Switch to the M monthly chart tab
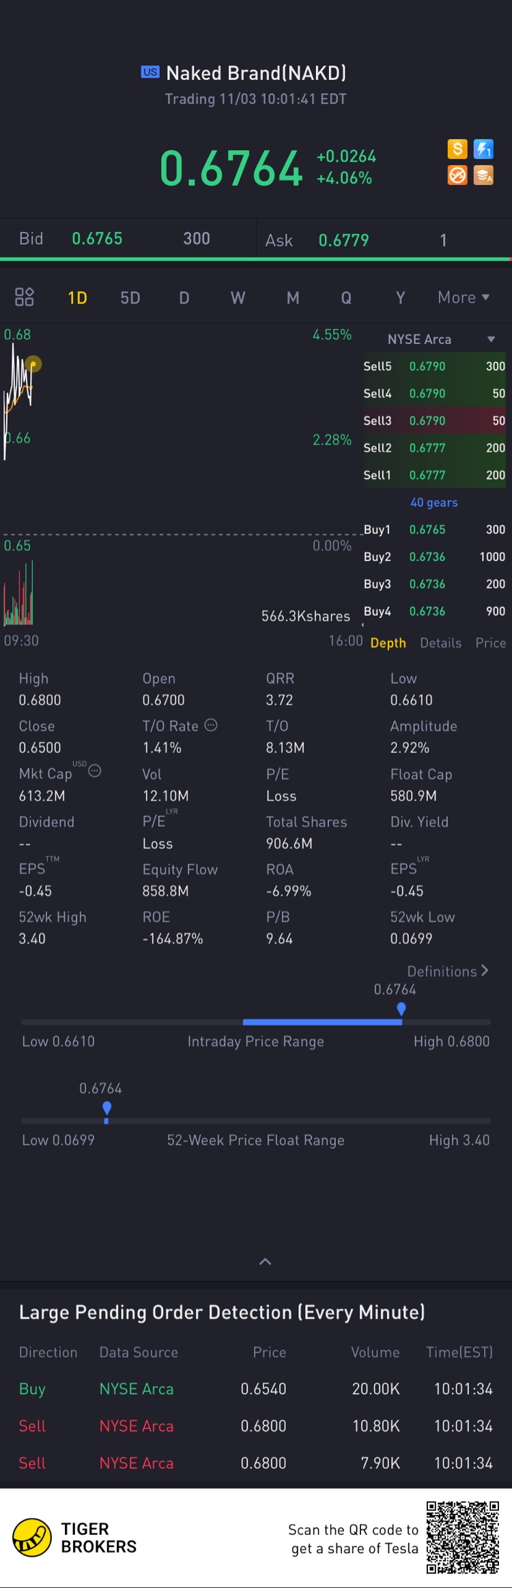512x1588 pixels. coord(293,298)
